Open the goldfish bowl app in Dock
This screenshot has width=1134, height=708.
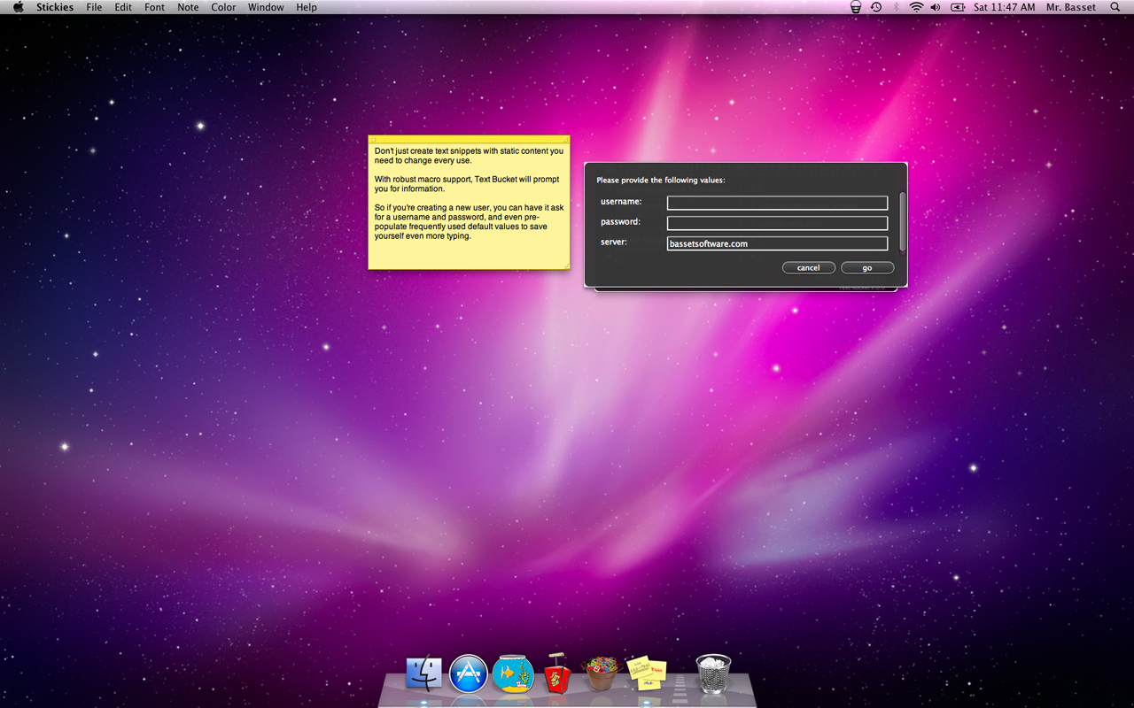514,674
